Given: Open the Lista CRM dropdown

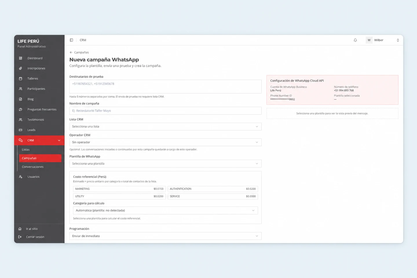Looking at the screenshot, I should 165,127.
